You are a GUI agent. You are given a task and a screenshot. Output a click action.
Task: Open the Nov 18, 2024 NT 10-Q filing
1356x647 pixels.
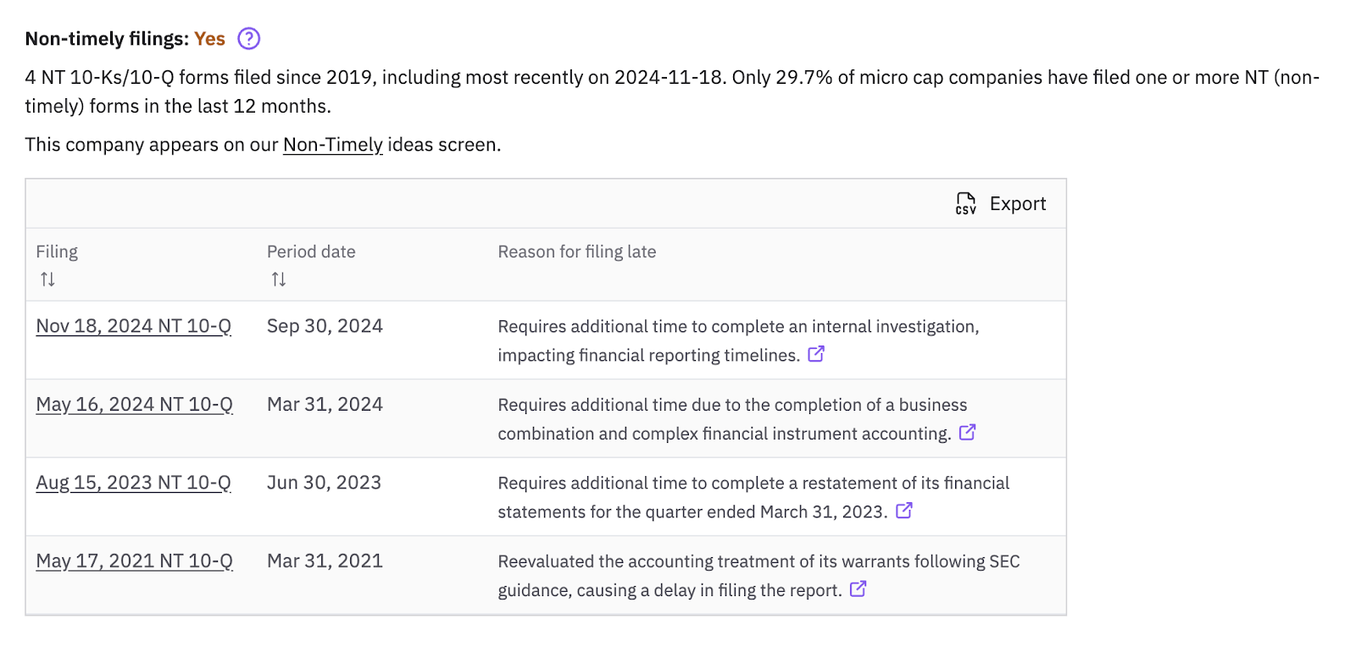(133, 326)
